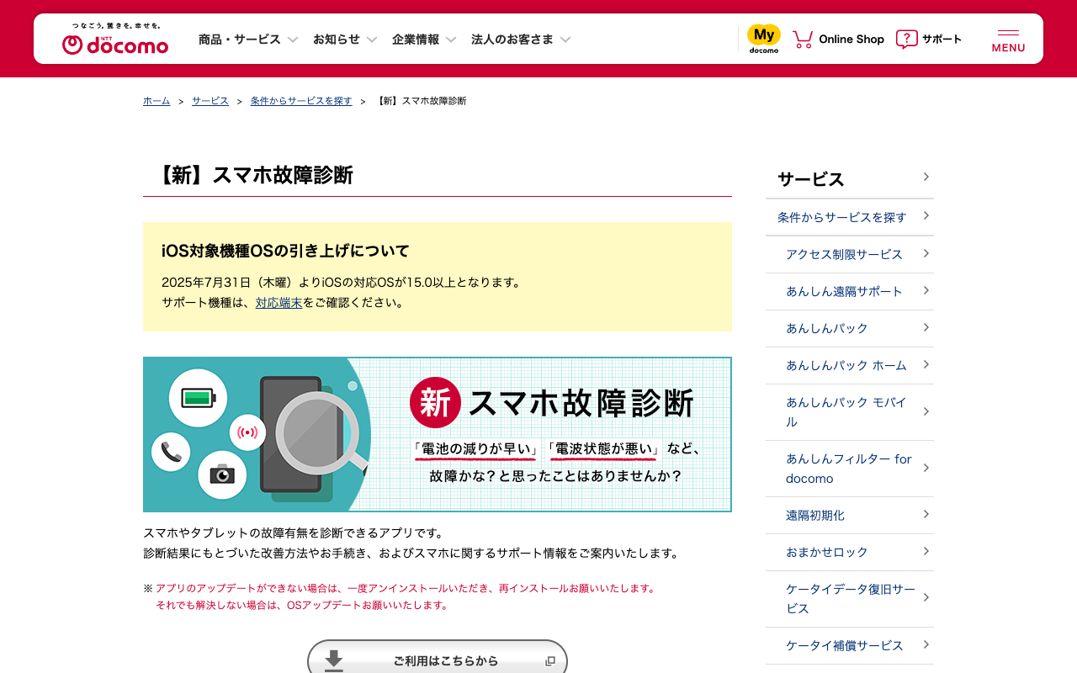Click the chevron on the 遠隔初期化 row
This screenshot has width=1077, height=673.
926,513
